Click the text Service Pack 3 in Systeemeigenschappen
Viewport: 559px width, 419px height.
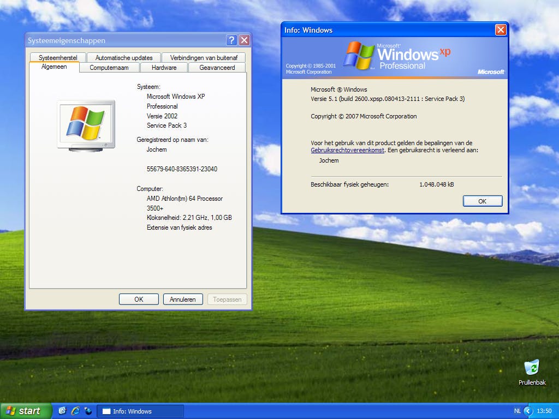166,125
